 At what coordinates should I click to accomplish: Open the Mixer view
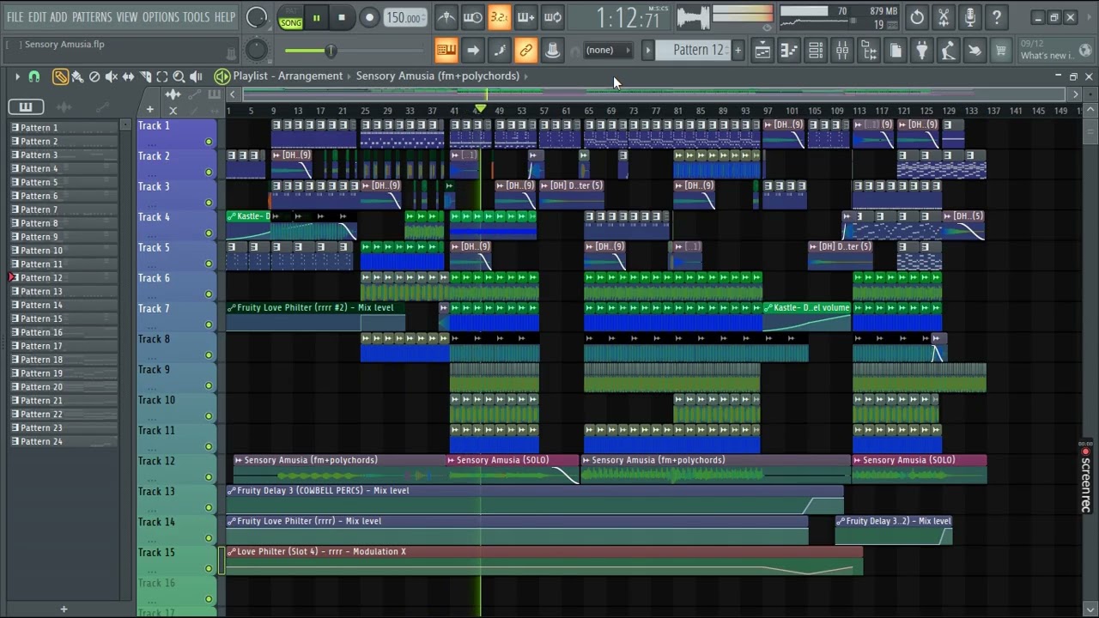coord(842,51)
